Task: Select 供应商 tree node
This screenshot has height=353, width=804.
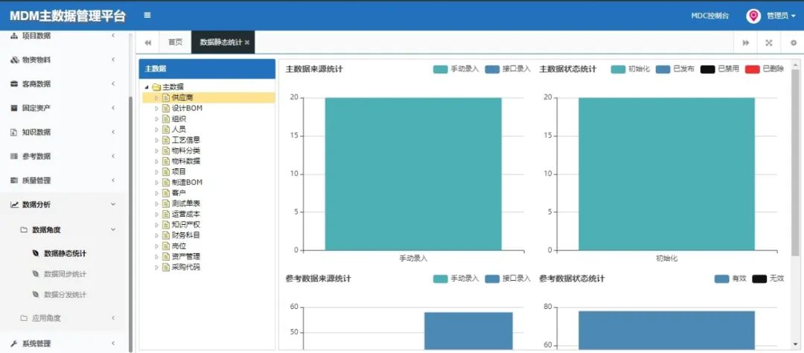Action: pos(182,98)
